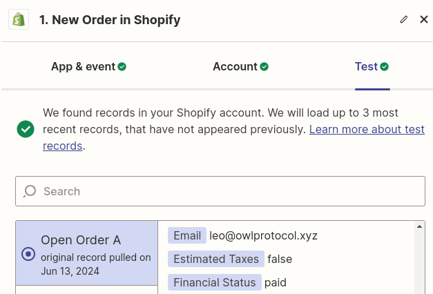Click the green success checkmark by records message
Image resolution: width=433 pixels, height=294 pixels.
tap(26, 129)
